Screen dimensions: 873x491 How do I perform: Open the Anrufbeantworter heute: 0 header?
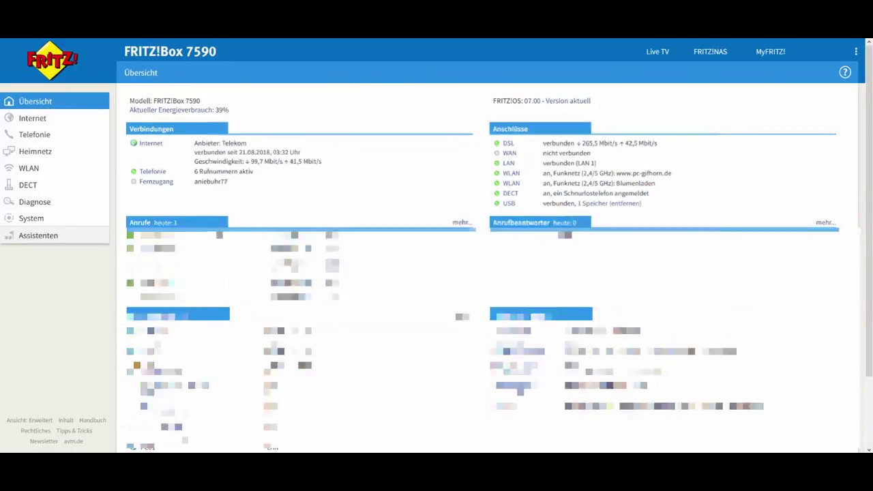pos(540,223)
